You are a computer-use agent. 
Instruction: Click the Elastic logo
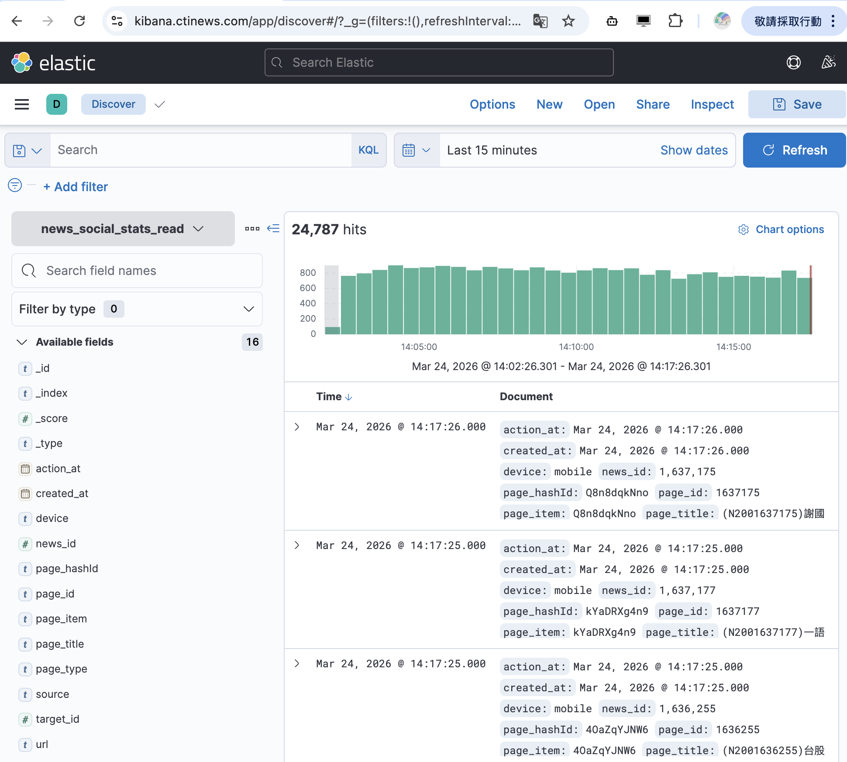[53, 63]
